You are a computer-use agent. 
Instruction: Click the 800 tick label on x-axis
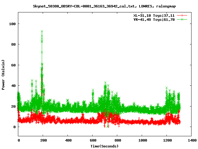[118, 141]
